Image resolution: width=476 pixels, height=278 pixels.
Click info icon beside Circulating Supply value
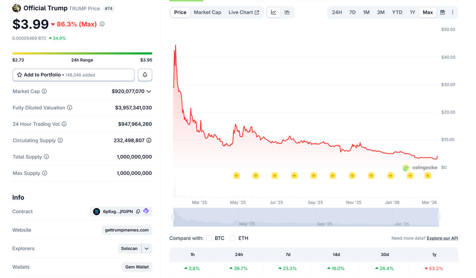coord(149,140)
